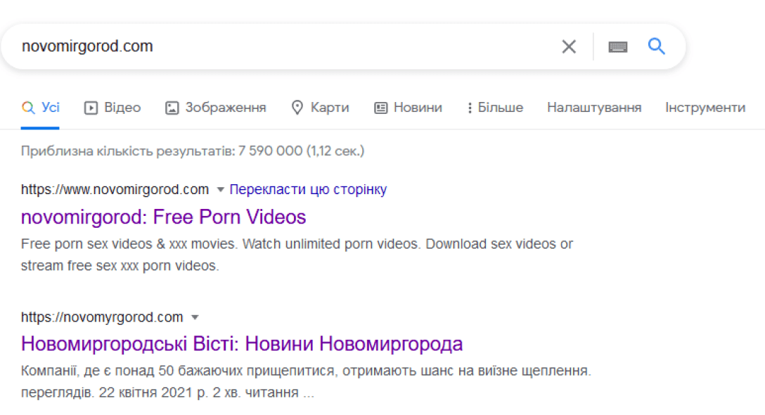Clear the search query with the X icon
The height and width of the screenshot is (415, 765).
tap(568, 46)
